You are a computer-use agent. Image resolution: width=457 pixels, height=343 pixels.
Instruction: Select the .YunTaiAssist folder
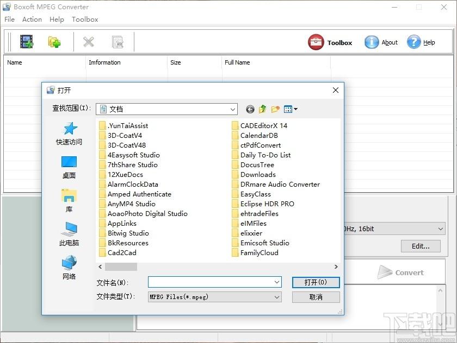123,125
